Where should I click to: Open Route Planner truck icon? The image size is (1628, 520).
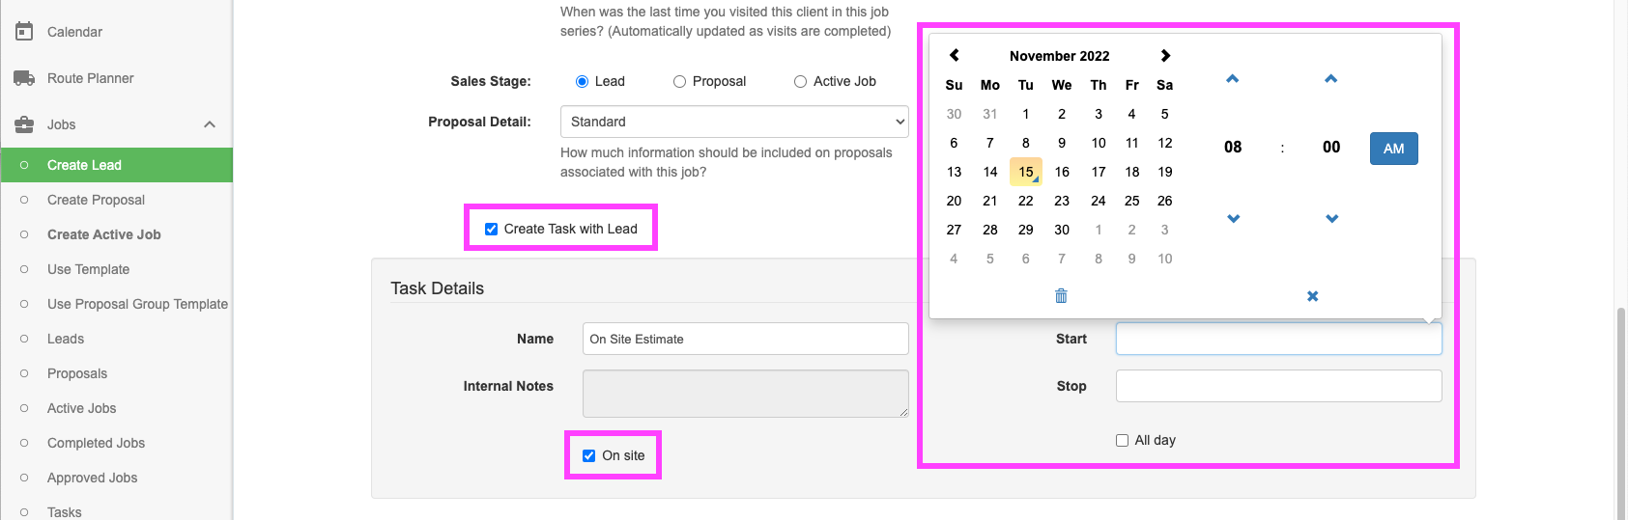24,78
